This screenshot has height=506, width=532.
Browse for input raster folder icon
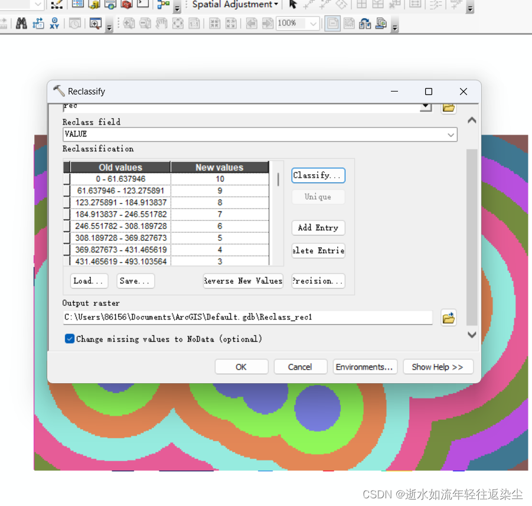(448, 108)
